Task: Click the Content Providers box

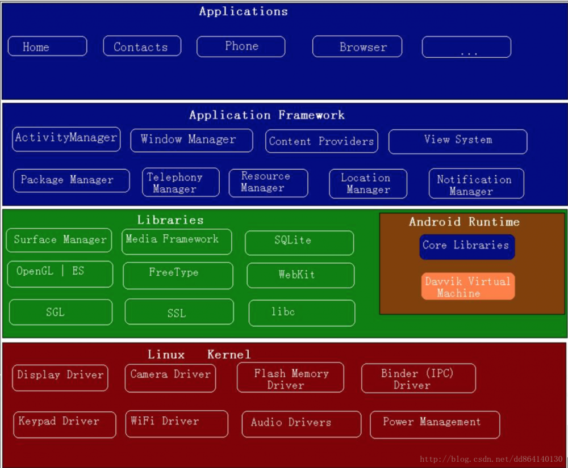Action: point(321,141)
